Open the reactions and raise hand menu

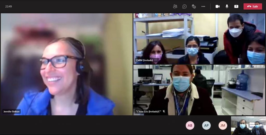coord(194,6)
